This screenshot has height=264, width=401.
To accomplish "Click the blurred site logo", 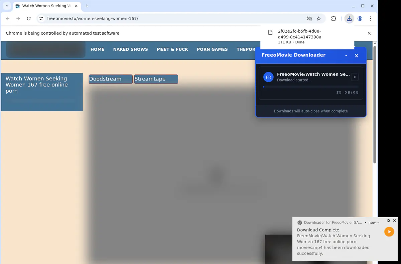I will (x=46, y=50).
